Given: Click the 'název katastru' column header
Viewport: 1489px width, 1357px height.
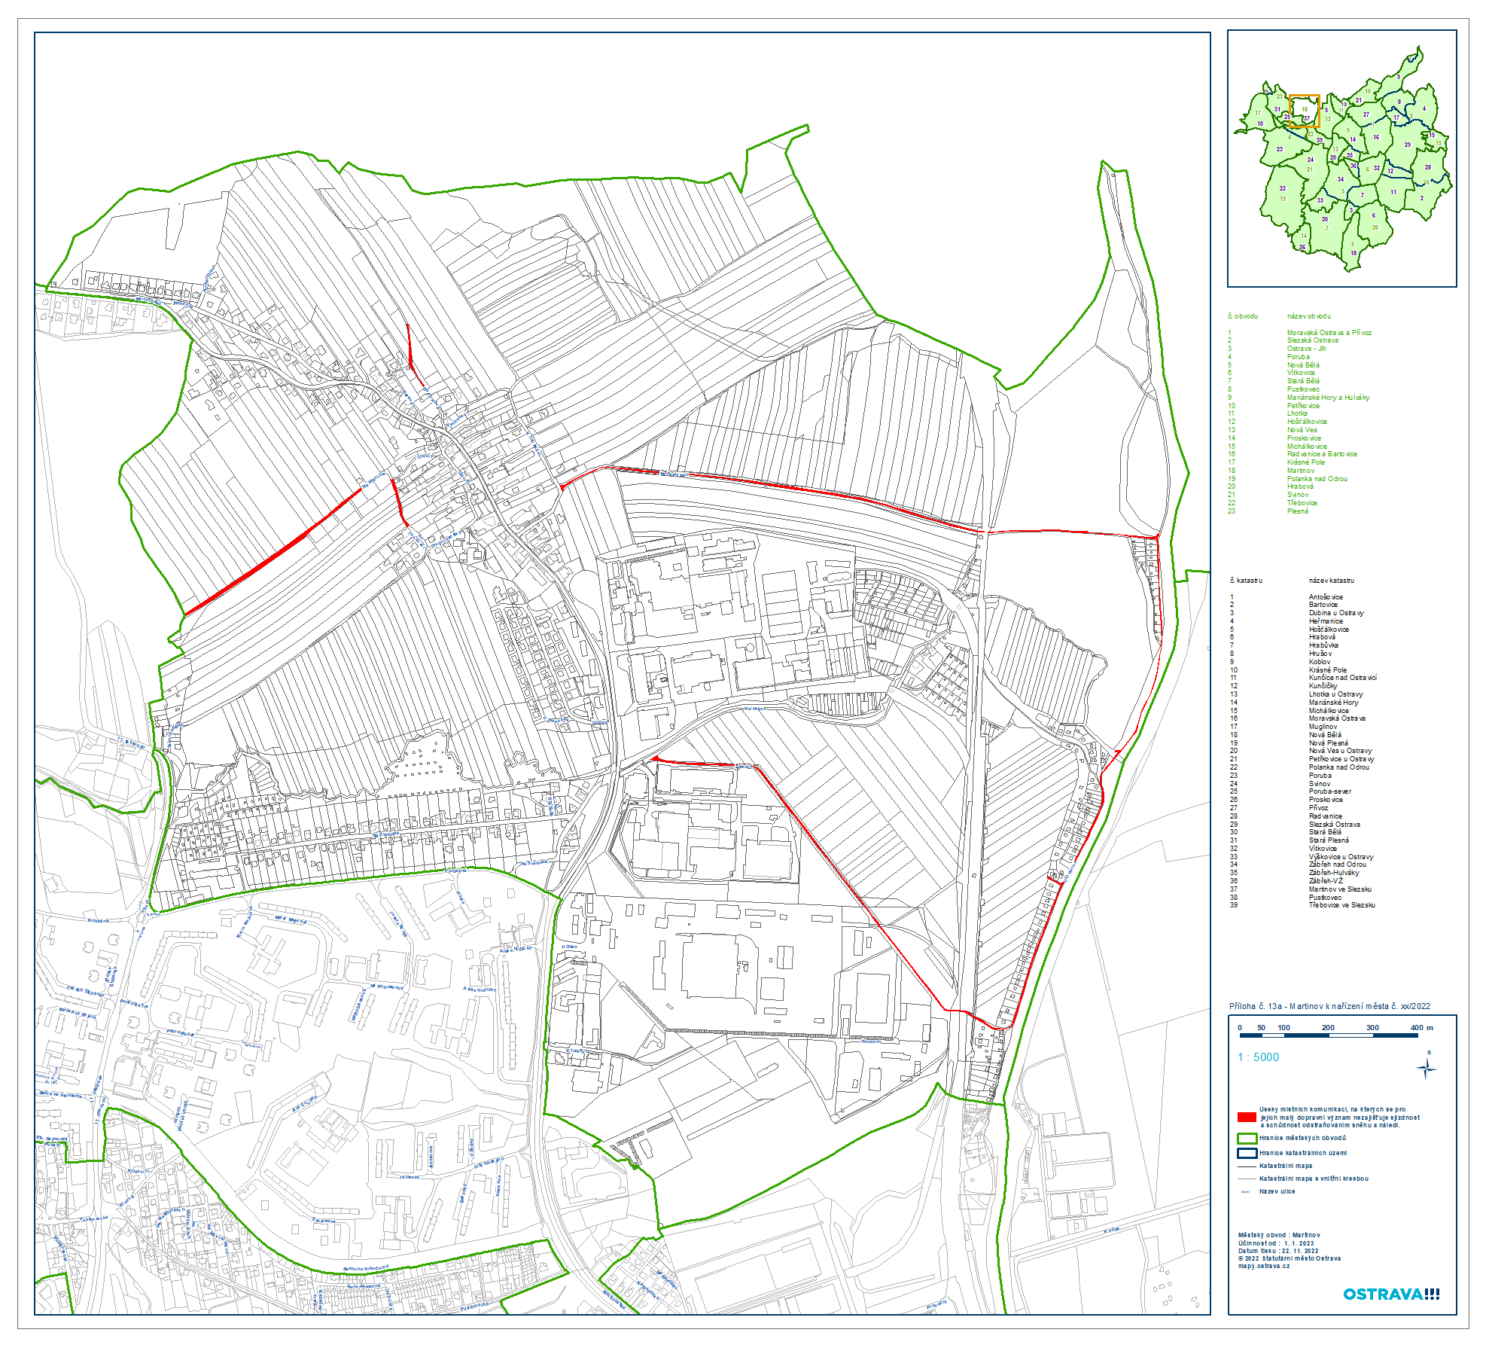Looking at the screenshot, I should click(x=1331, y=581).
